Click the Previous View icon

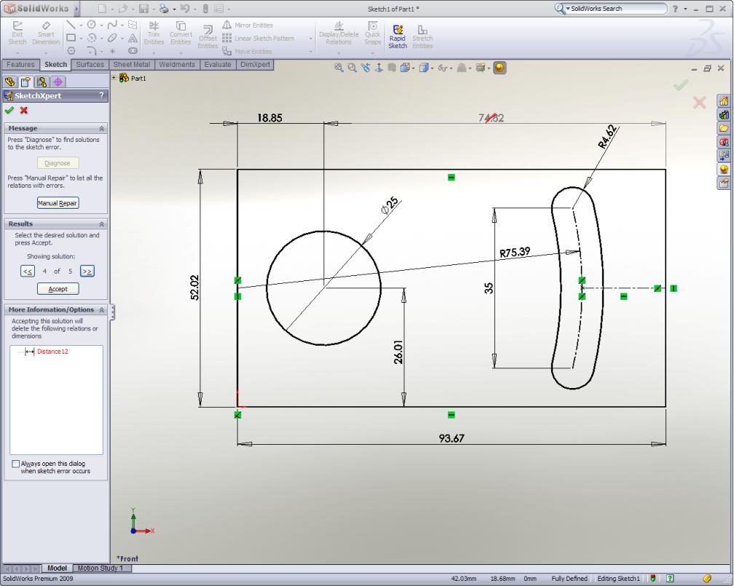[x=366, y=68]
